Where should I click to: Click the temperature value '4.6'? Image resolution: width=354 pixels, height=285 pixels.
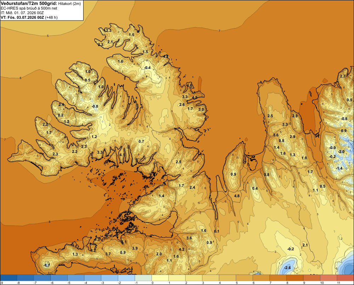pyautogui.click(x=190, y=86)
